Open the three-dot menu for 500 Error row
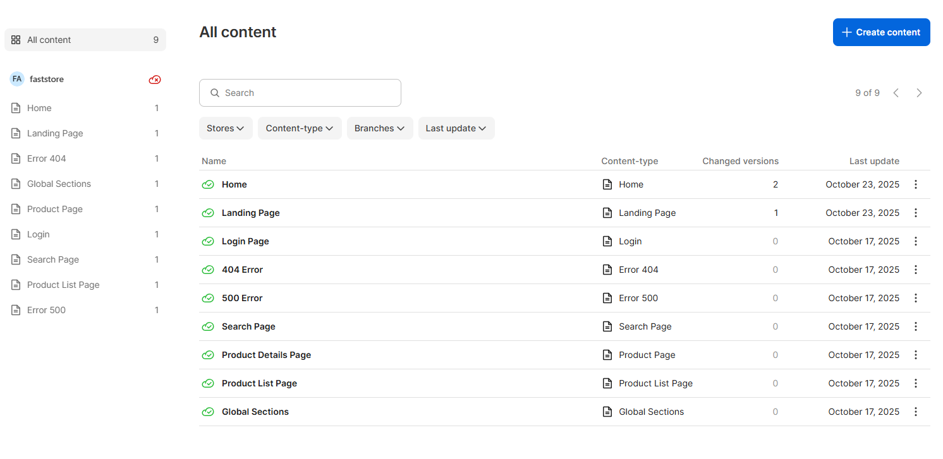 click(x=916, y=298)
